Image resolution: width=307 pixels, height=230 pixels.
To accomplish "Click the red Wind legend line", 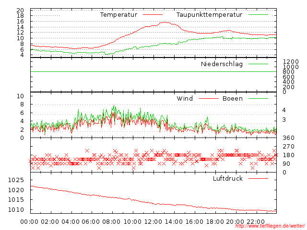I will click(x=209, y=99).
